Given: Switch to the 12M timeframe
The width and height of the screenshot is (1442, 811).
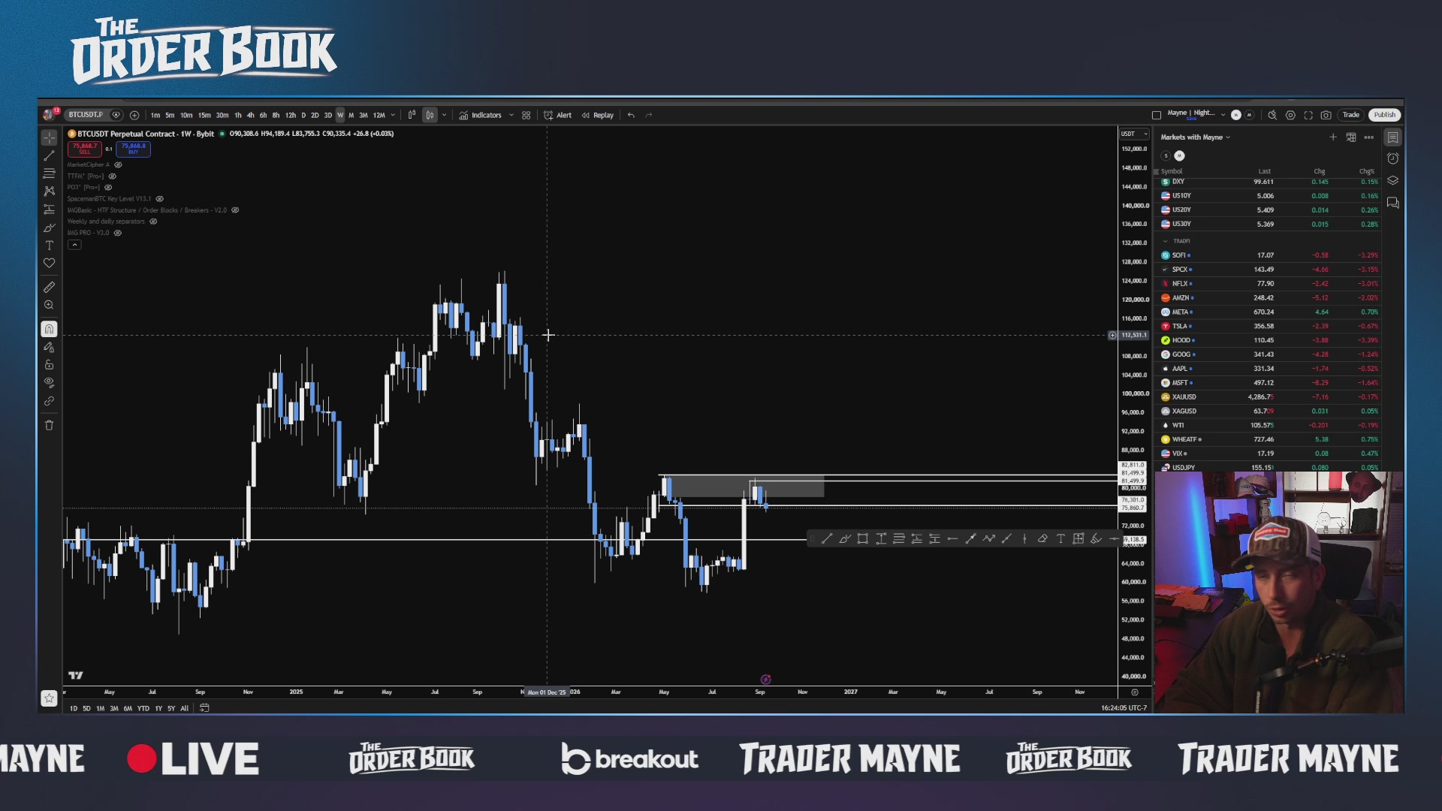Looking at the screenshot, I should (x=379, y=115).
